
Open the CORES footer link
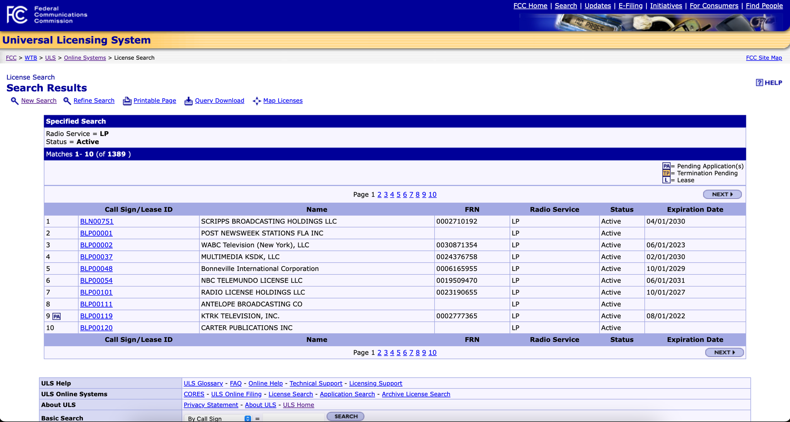click(x=194, y=394)
